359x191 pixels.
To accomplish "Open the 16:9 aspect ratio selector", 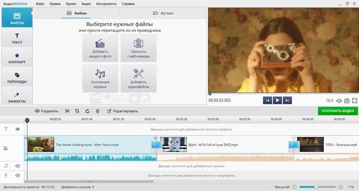I will pyautogui.click(x=329, y=100).
